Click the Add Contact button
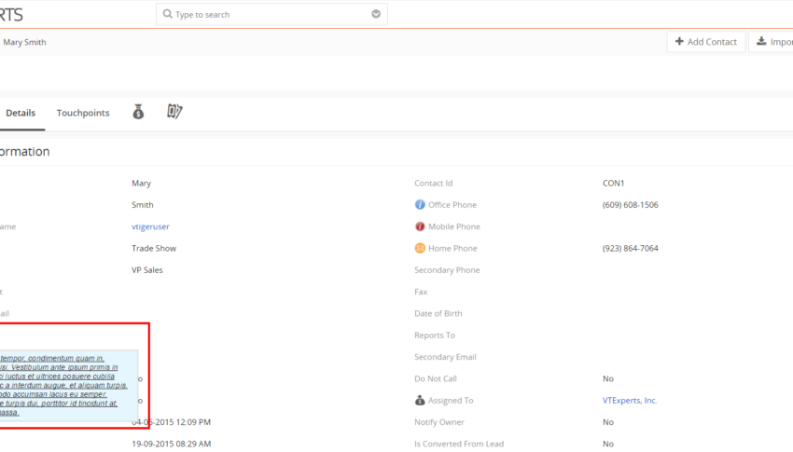This screenshot has height=452, width=793. pyautogui.click(x=706, y=42)
